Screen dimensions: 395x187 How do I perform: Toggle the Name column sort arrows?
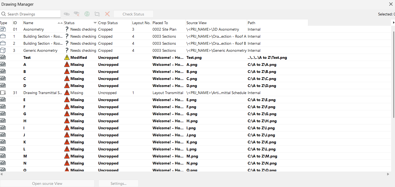(60, 23)
